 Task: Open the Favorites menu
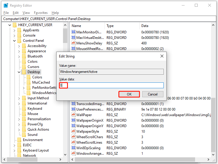pyautogui.click(x=41, y=13)
